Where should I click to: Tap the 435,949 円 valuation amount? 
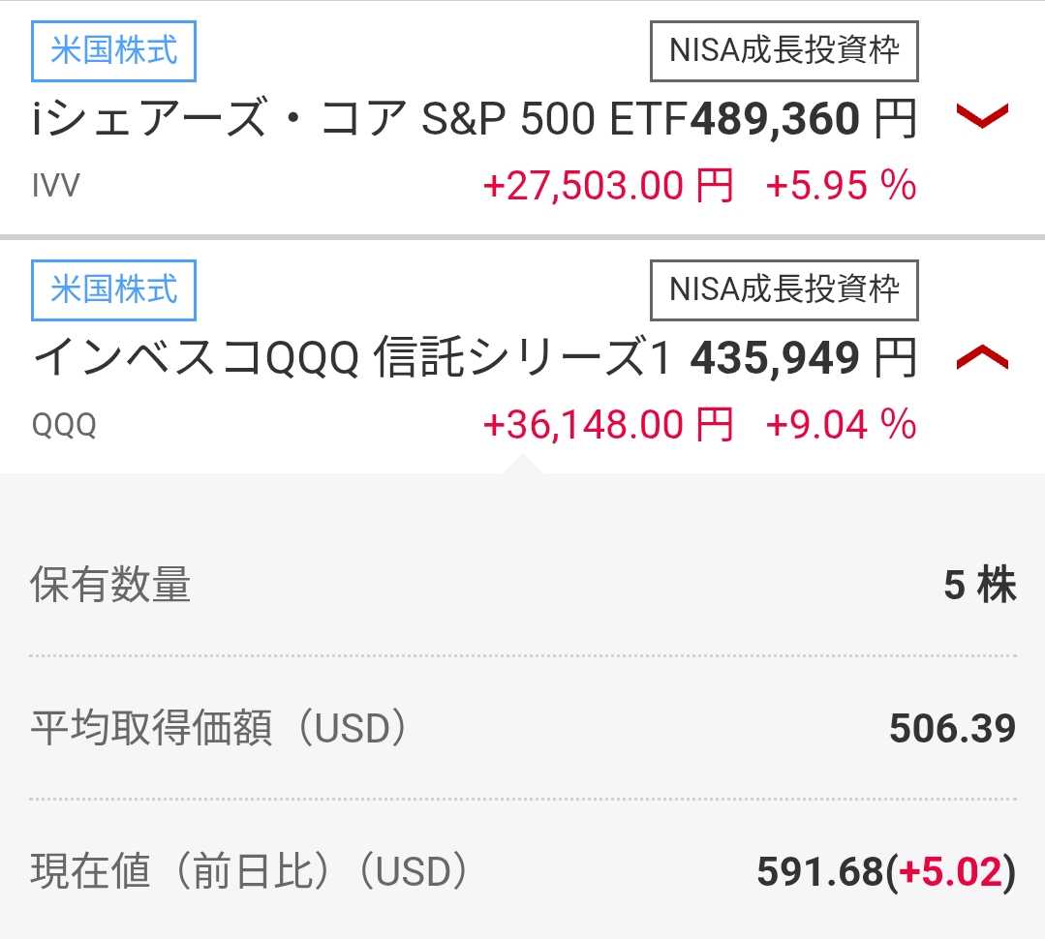(803, 360)
